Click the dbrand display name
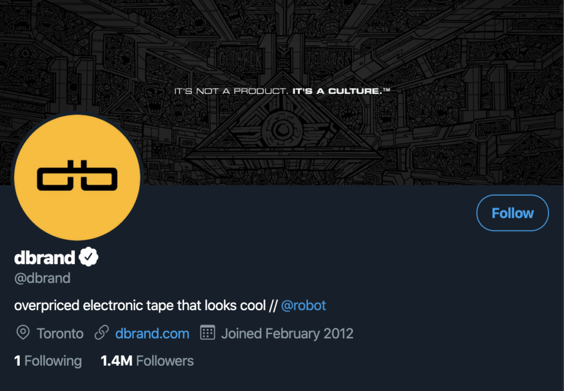Screen dimensions: 564x391 point(45,257)
